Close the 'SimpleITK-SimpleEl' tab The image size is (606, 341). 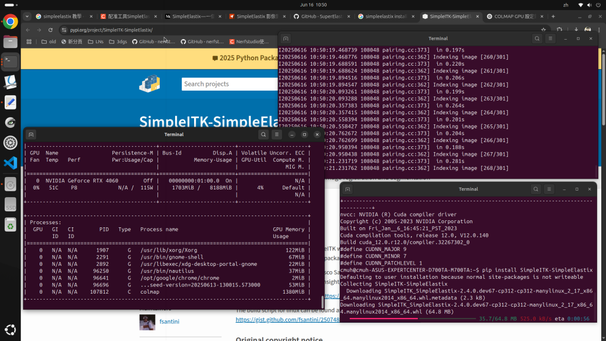[x=478, y=16]
